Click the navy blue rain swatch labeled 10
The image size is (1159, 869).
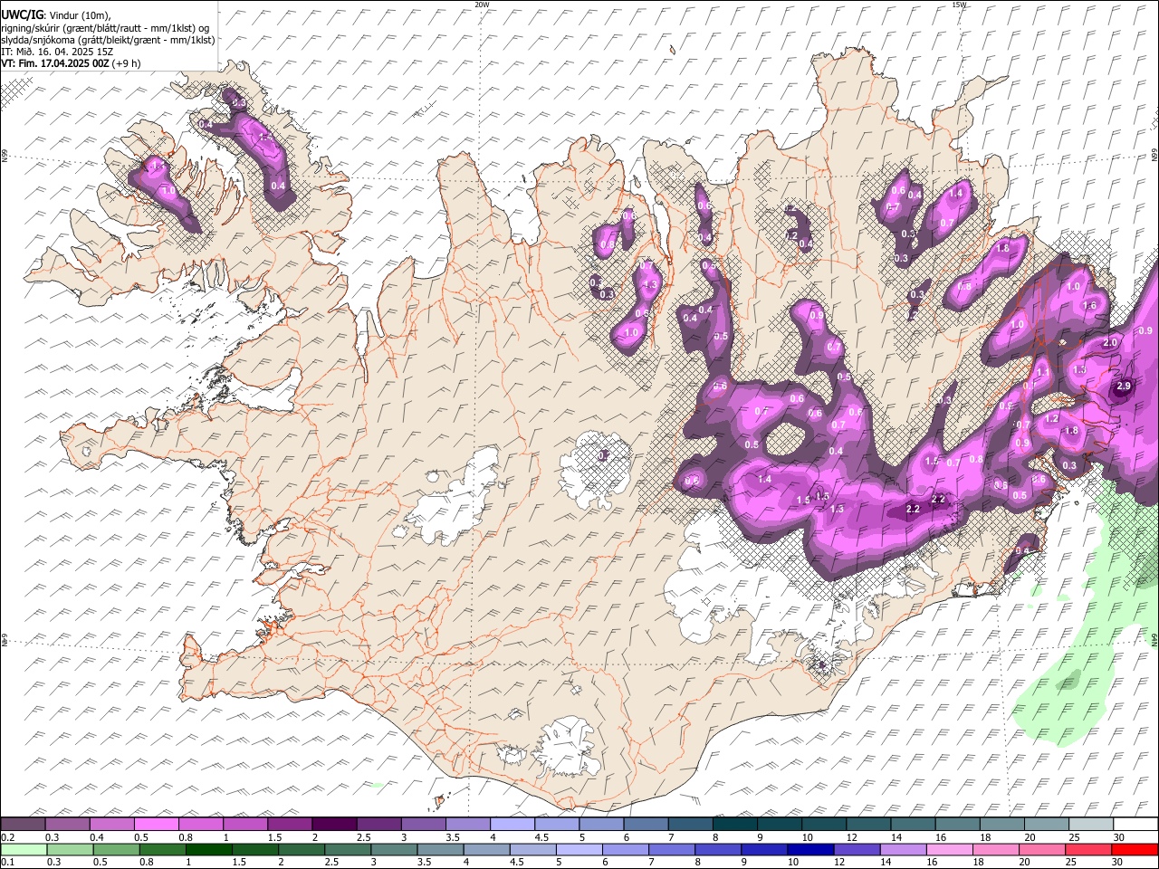(810, 849)
